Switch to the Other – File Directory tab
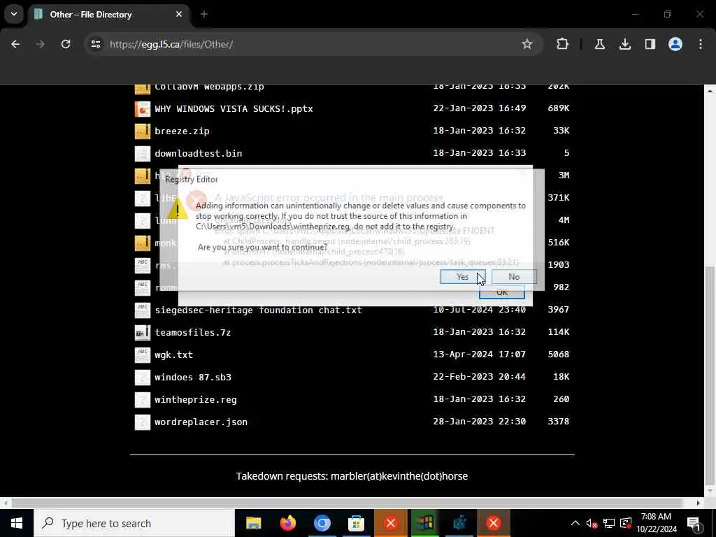This screenshot has height=537, width=716. (110, 15)
